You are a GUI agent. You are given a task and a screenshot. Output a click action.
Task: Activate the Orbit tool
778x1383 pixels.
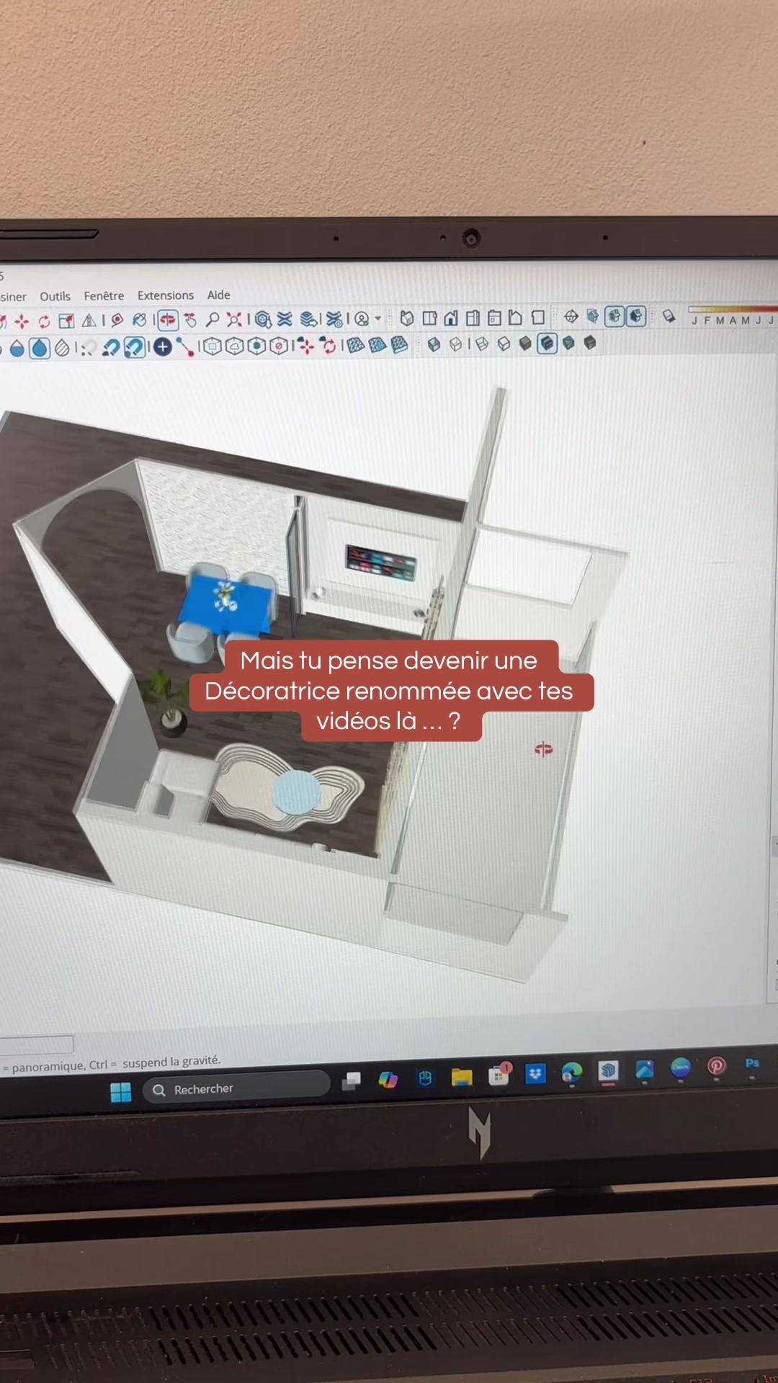tap(168, 320)
